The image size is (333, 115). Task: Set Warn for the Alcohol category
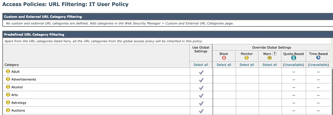click(270, 87)
